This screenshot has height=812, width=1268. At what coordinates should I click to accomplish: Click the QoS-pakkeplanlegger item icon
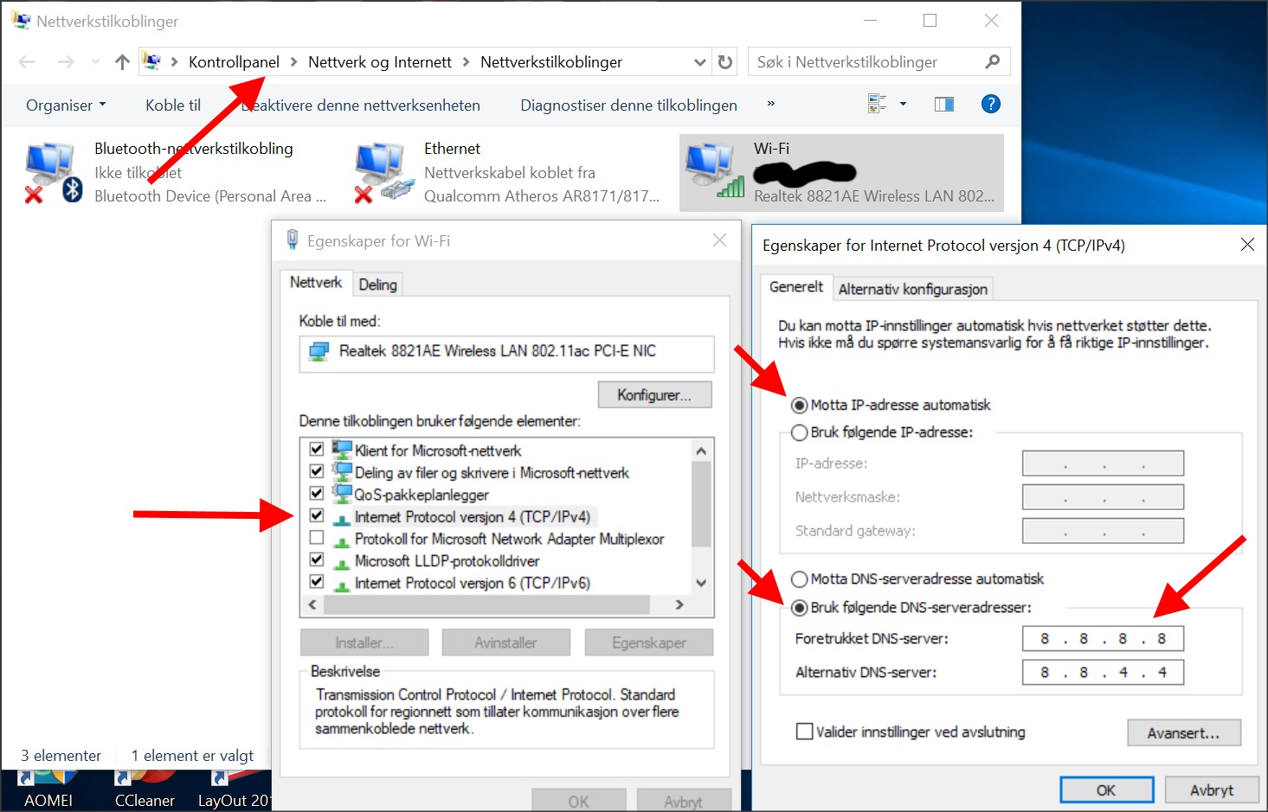[342, 494]
